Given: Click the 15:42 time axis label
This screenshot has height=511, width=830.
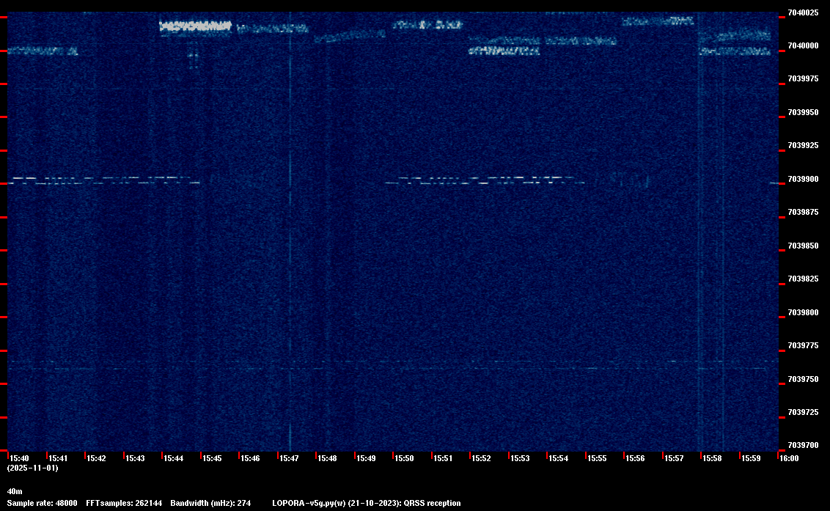Looking at the screenshot, I should 96,458.
